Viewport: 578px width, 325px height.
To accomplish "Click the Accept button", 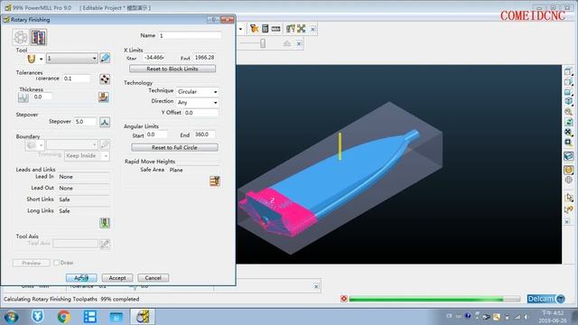I will [x=117, y=278].
